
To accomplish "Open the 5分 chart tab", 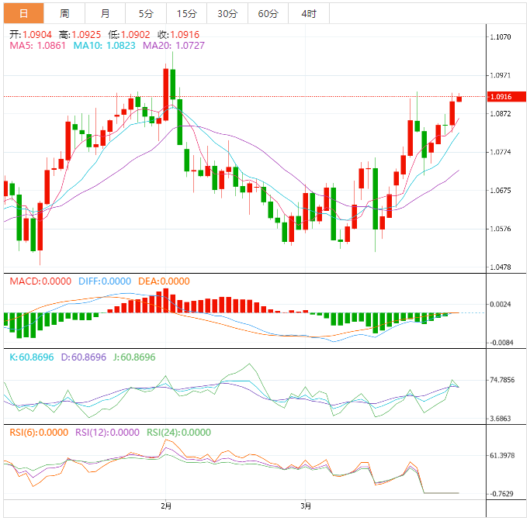I will [146, 13].
